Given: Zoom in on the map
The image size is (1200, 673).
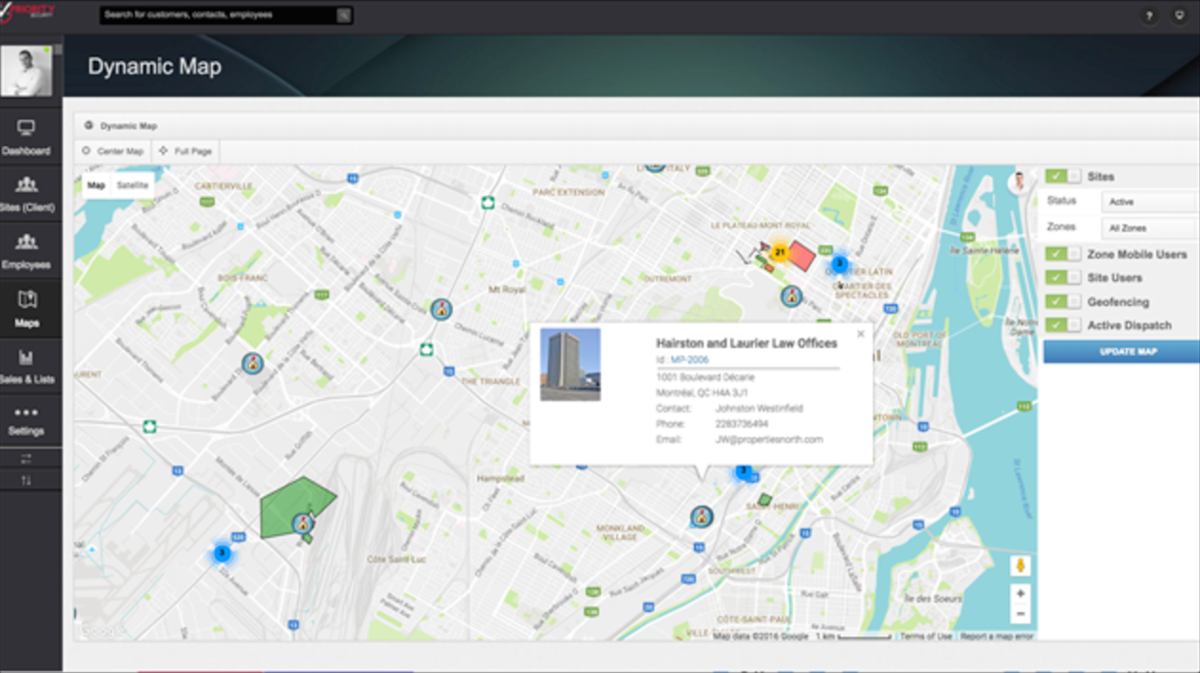Looking at the screenshot, I should (1020, 593).
